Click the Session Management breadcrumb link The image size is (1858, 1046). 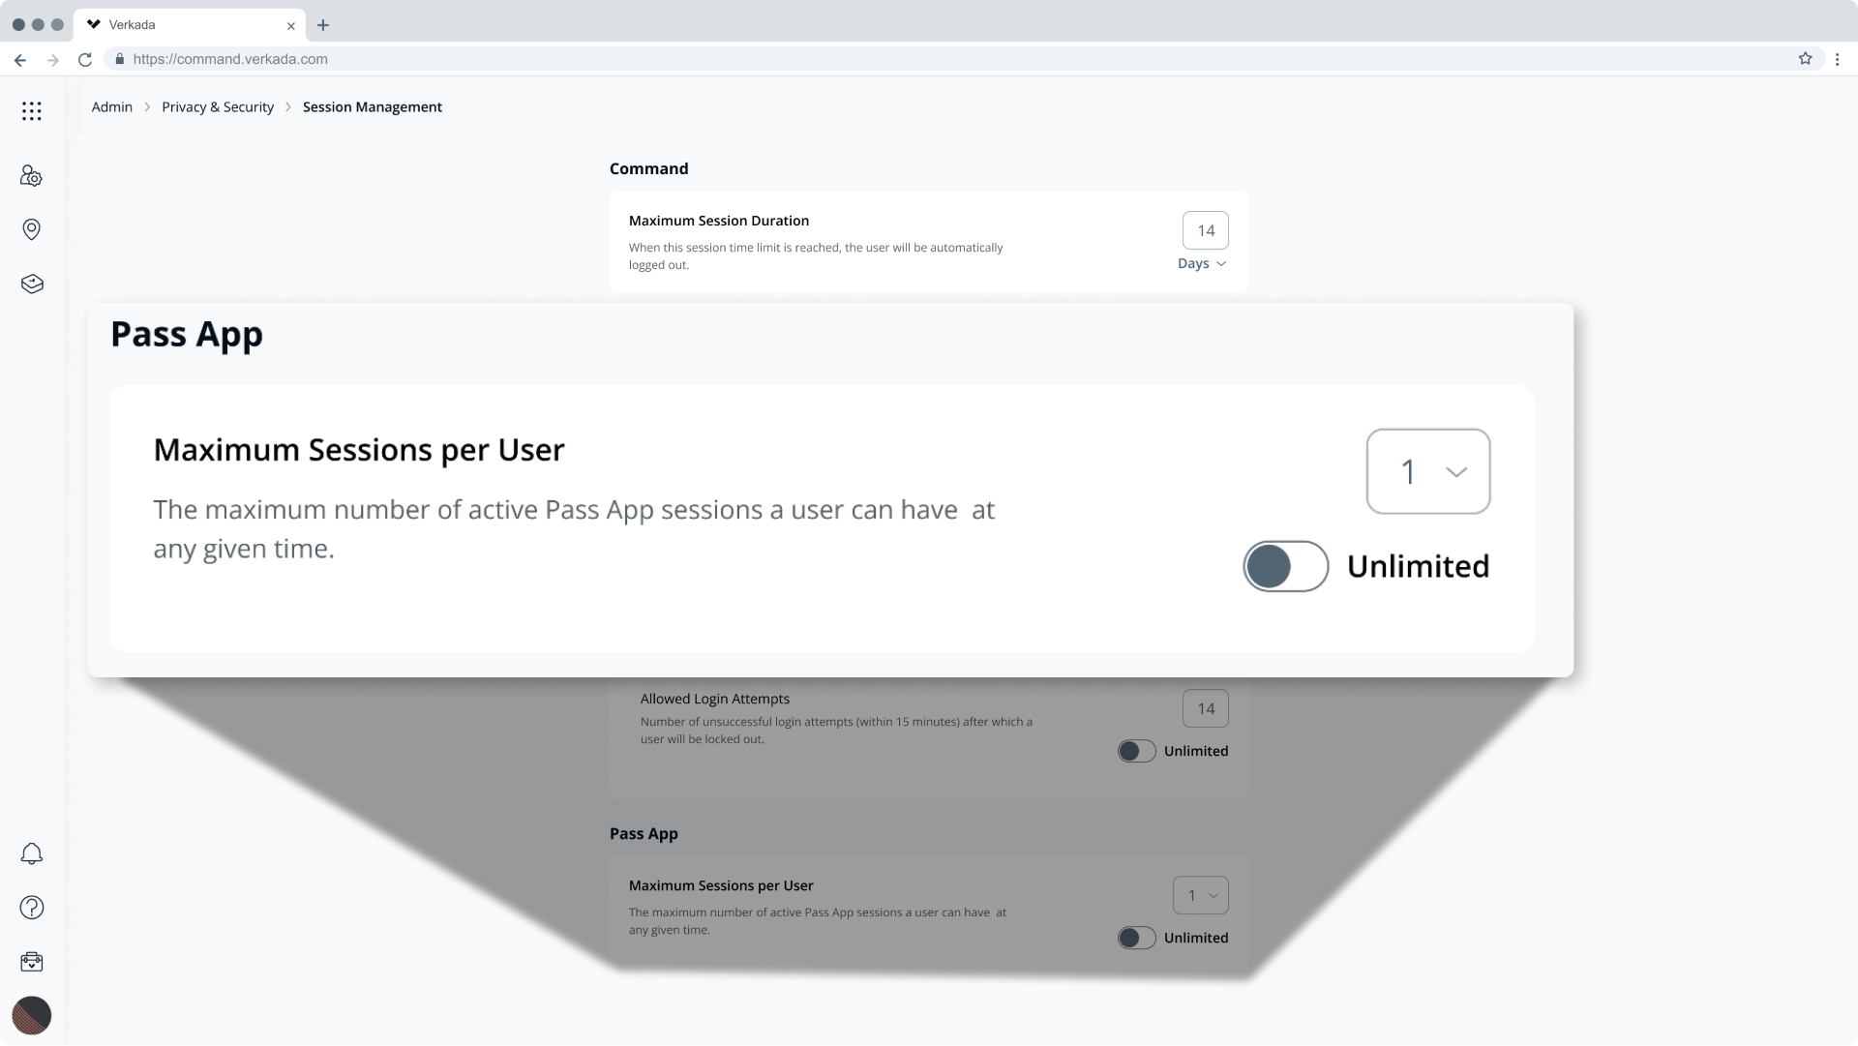coord(372,105)
